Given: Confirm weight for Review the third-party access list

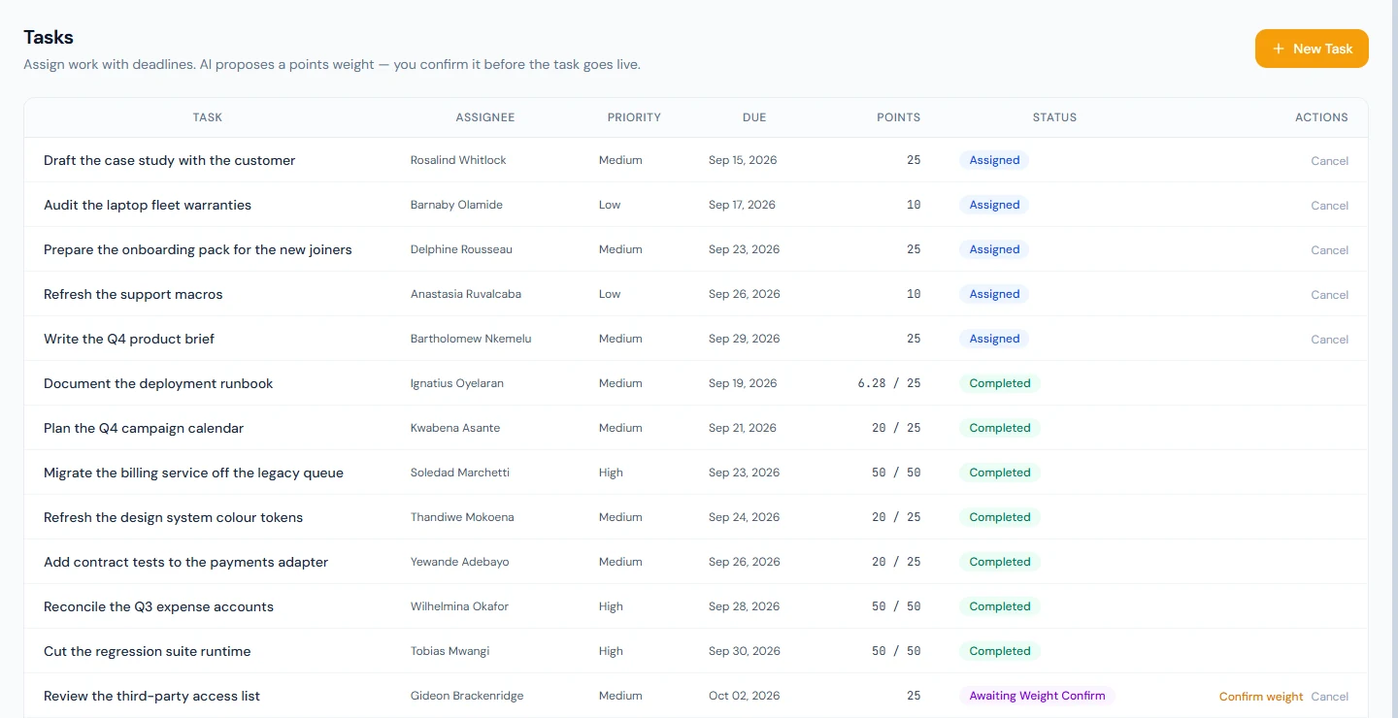Looking at the screenshot, I should pyautogui.click(x=1261, y=697).
